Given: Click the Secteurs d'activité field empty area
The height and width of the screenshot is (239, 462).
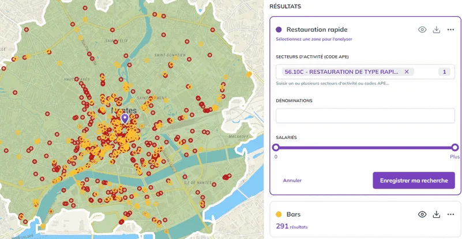Looking at the screenshot, I should tap(426, 72).
